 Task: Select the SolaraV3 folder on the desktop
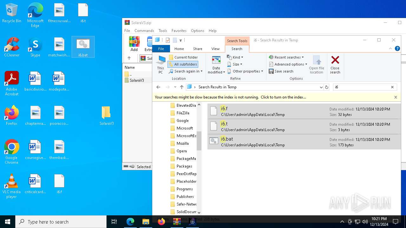point(107,116)
